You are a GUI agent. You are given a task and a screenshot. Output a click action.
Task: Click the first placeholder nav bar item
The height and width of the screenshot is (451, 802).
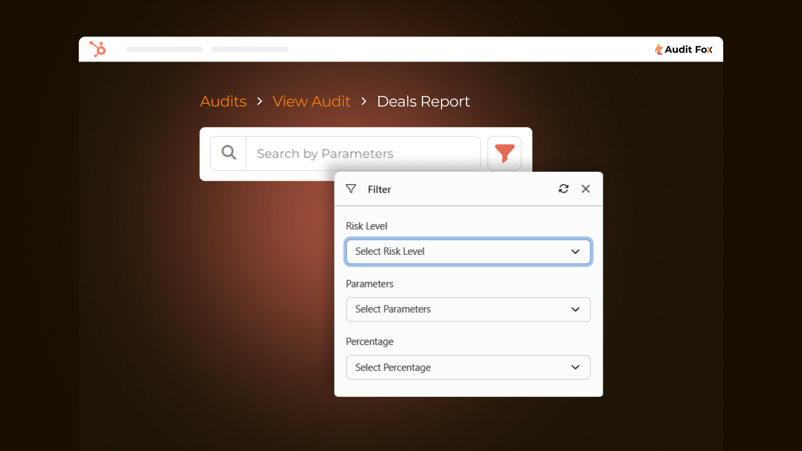point(165,49)
